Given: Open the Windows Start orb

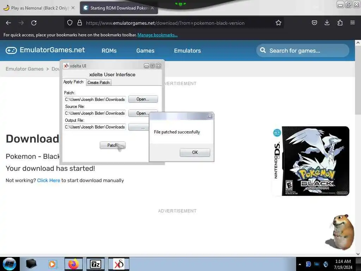Looking at the screenshot, I should (10, 264).
